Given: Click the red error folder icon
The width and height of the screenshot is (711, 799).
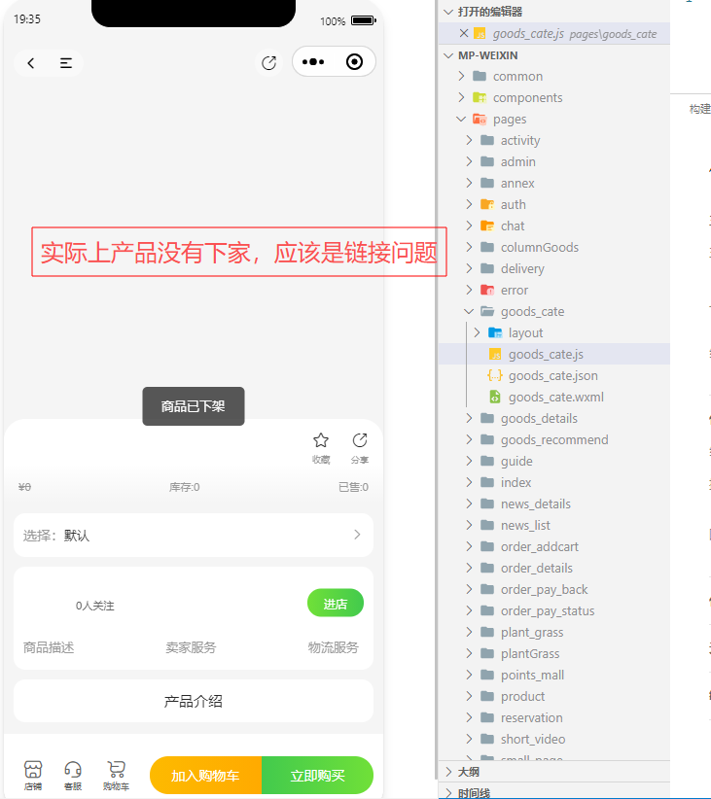Looking at the screenshot, I should [487, 290].
